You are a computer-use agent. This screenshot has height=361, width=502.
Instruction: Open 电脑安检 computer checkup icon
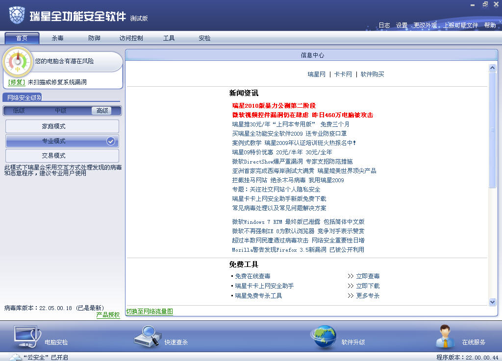[27, 337]
